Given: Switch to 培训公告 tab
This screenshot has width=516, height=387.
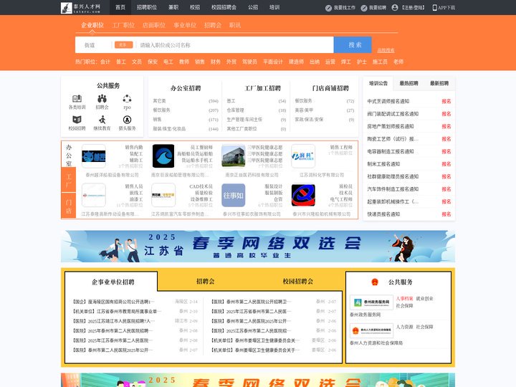Looking at the screenshot, I should tap(378, 83).
